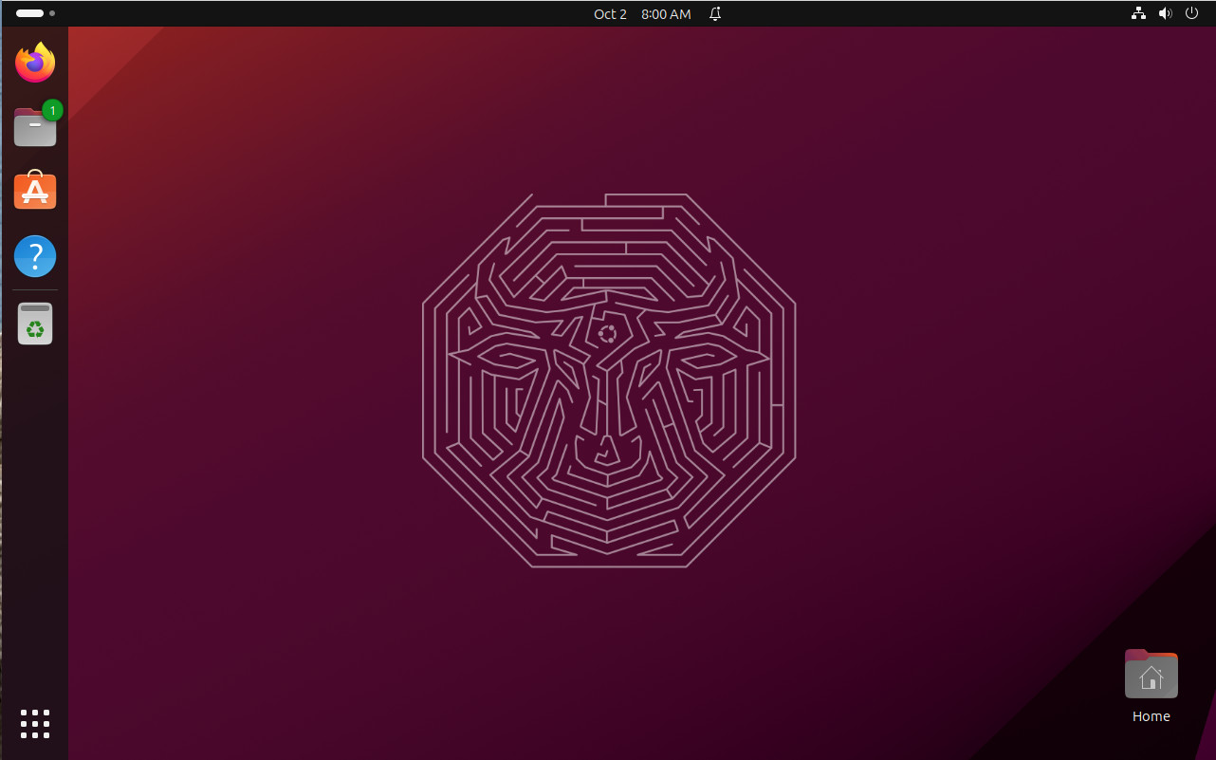Launch Firefox from the dock
Screen dimensions: 1216x760
tap(35, 63)
